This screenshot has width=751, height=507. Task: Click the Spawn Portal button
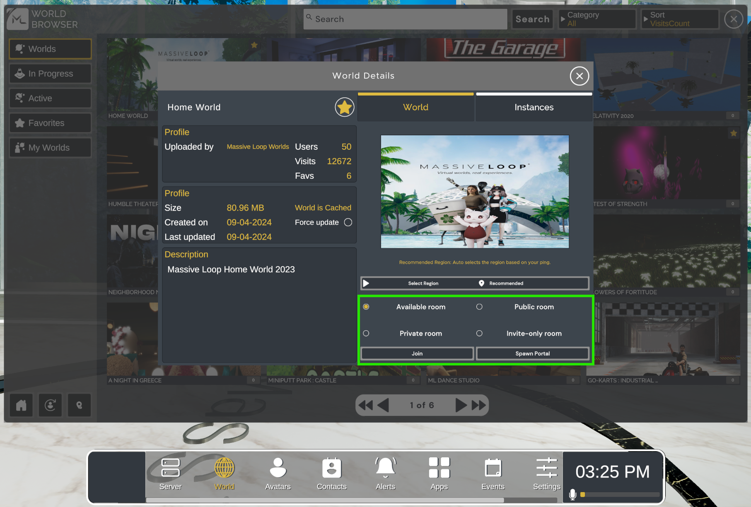(x=533, y=353)
